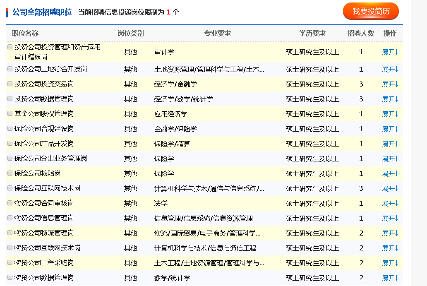This screenshot has height=286, width=427.
Task: Tick the 基金公司股权管理岗 checkbox
Action: point(10,113)
